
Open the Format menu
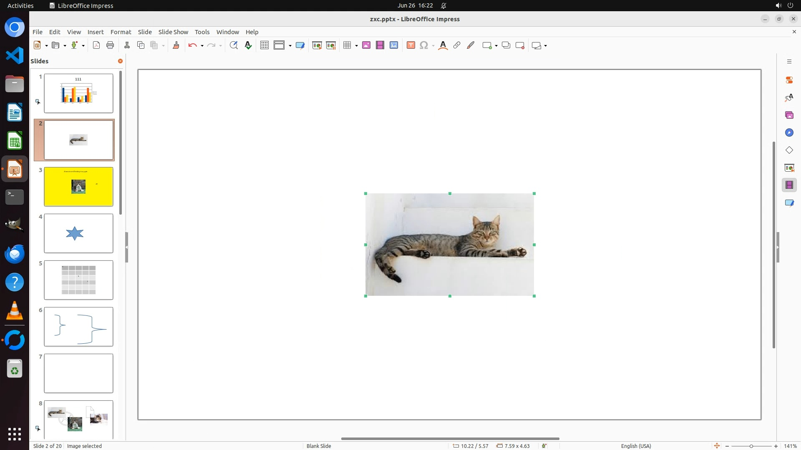point(121,32)
